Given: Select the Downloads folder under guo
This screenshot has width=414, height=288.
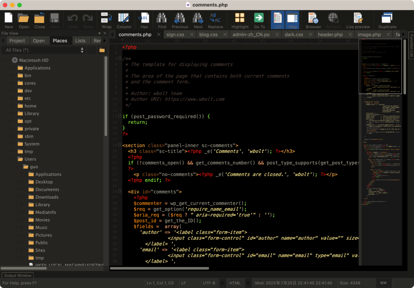Looking at the screenshot, I should (x=47, y=197).
